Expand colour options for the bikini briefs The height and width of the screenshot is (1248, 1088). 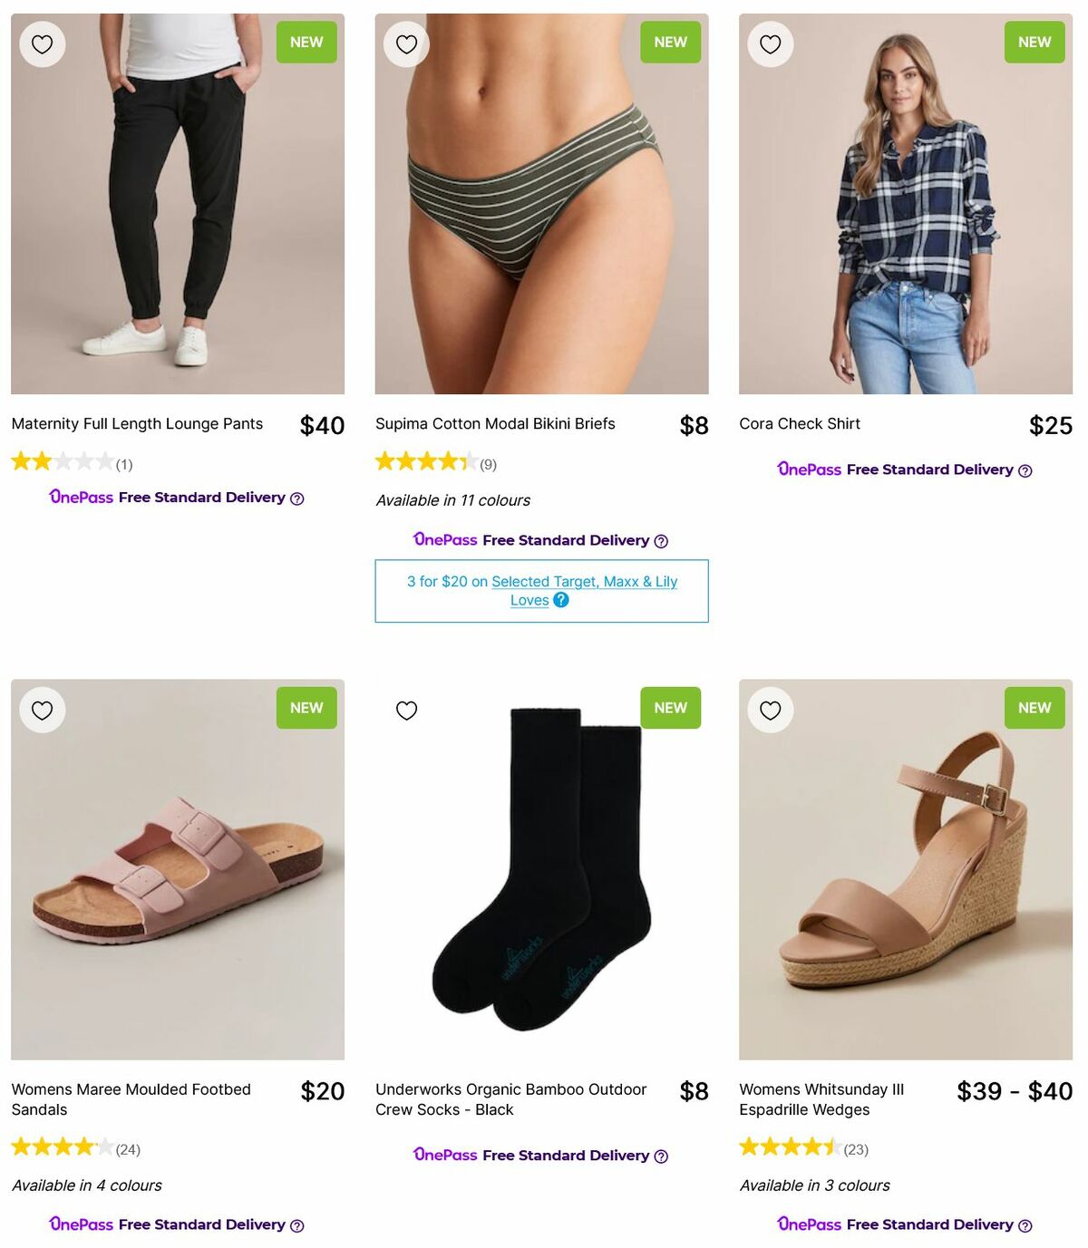click(453, 500)
